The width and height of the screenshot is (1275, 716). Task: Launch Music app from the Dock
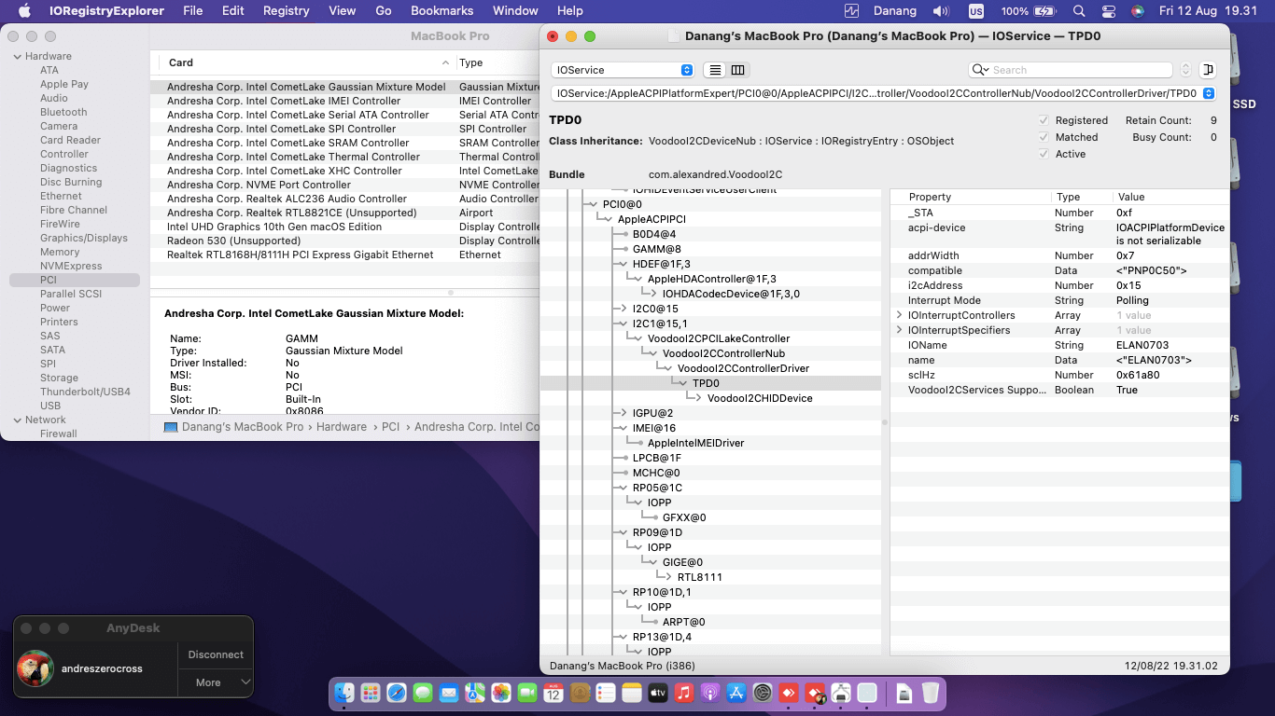(x=683, y=693)
